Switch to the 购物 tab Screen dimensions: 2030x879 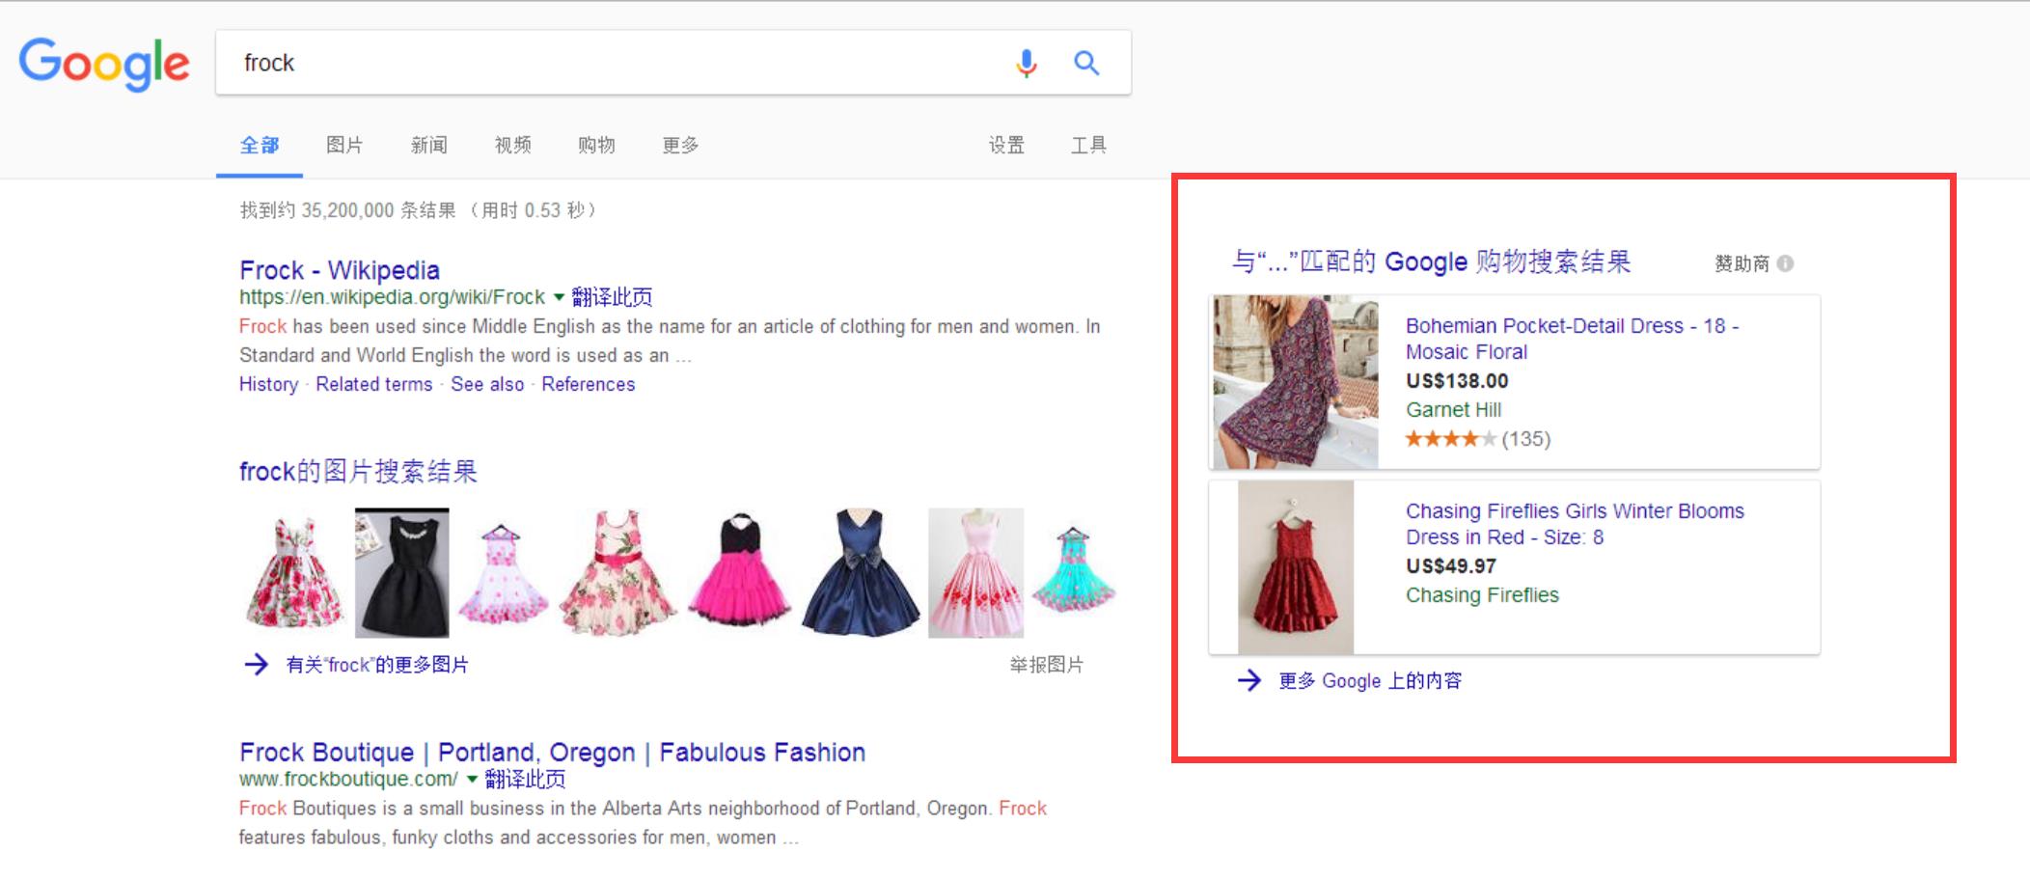pos(597,146)
